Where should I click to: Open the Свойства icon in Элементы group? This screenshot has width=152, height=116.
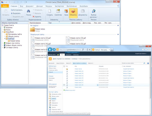(x=58, y=11)
